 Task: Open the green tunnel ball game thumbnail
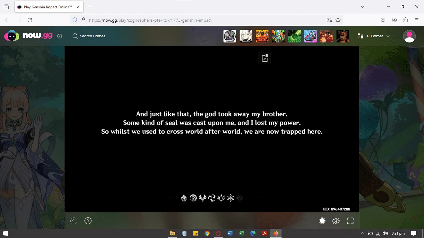pyautogui.click(x=294, y=36)
